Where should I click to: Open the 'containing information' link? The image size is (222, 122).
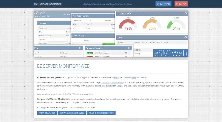tap(112, 82)
